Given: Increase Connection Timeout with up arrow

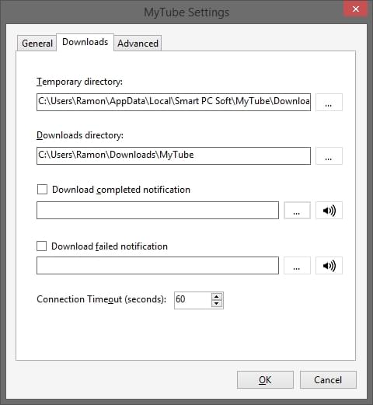Looking at the screenshot, I should tap(217, 297).
